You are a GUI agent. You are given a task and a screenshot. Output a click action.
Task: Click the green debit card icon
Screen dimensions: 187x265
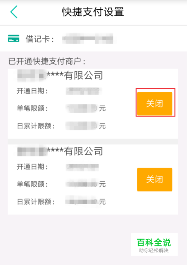point(13,38)
